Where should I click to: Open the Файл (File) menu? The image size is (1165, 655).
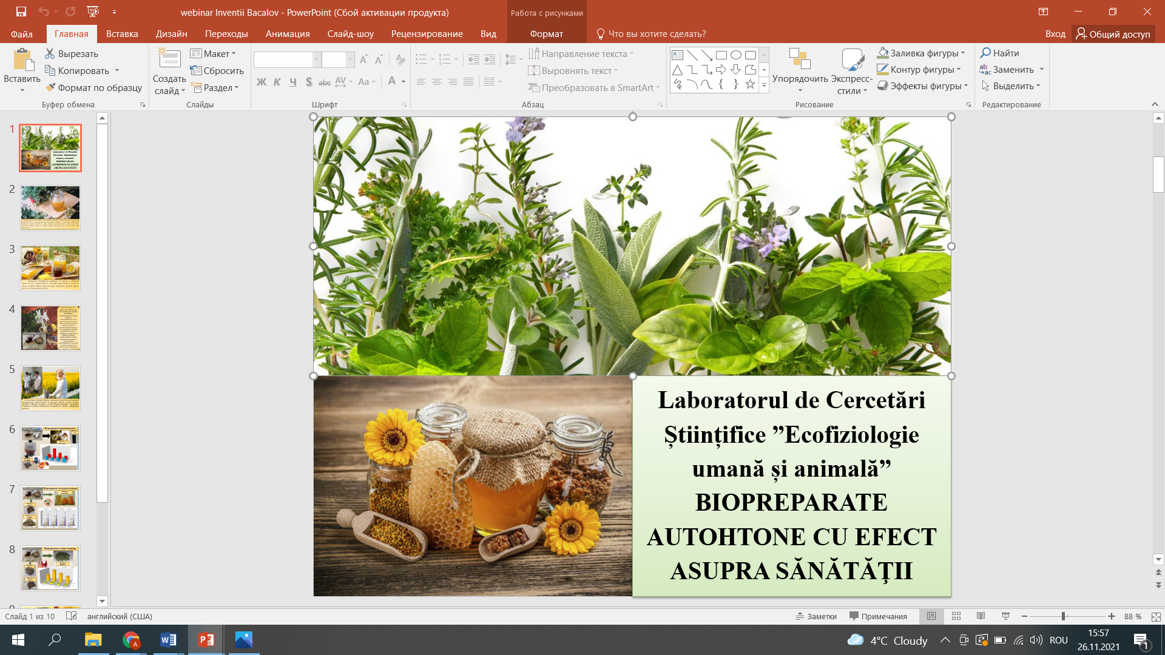coord(22,34)
